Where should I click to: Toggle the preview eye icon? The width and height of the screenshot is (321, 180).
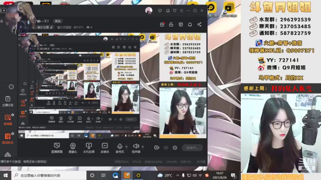pos(166,147)
